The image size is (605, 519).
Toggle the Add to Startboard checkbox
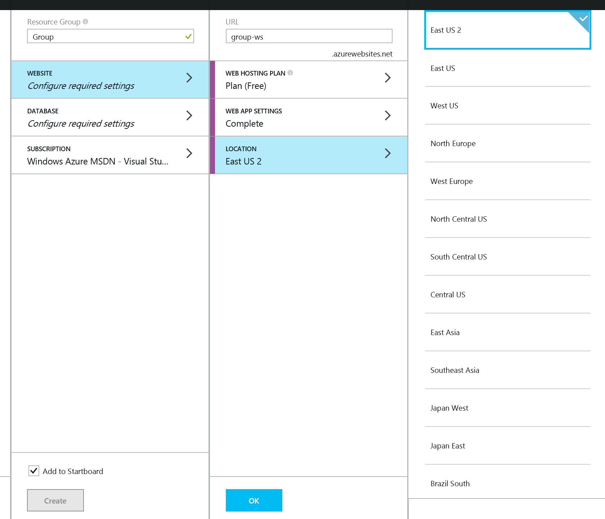(34, 471)
